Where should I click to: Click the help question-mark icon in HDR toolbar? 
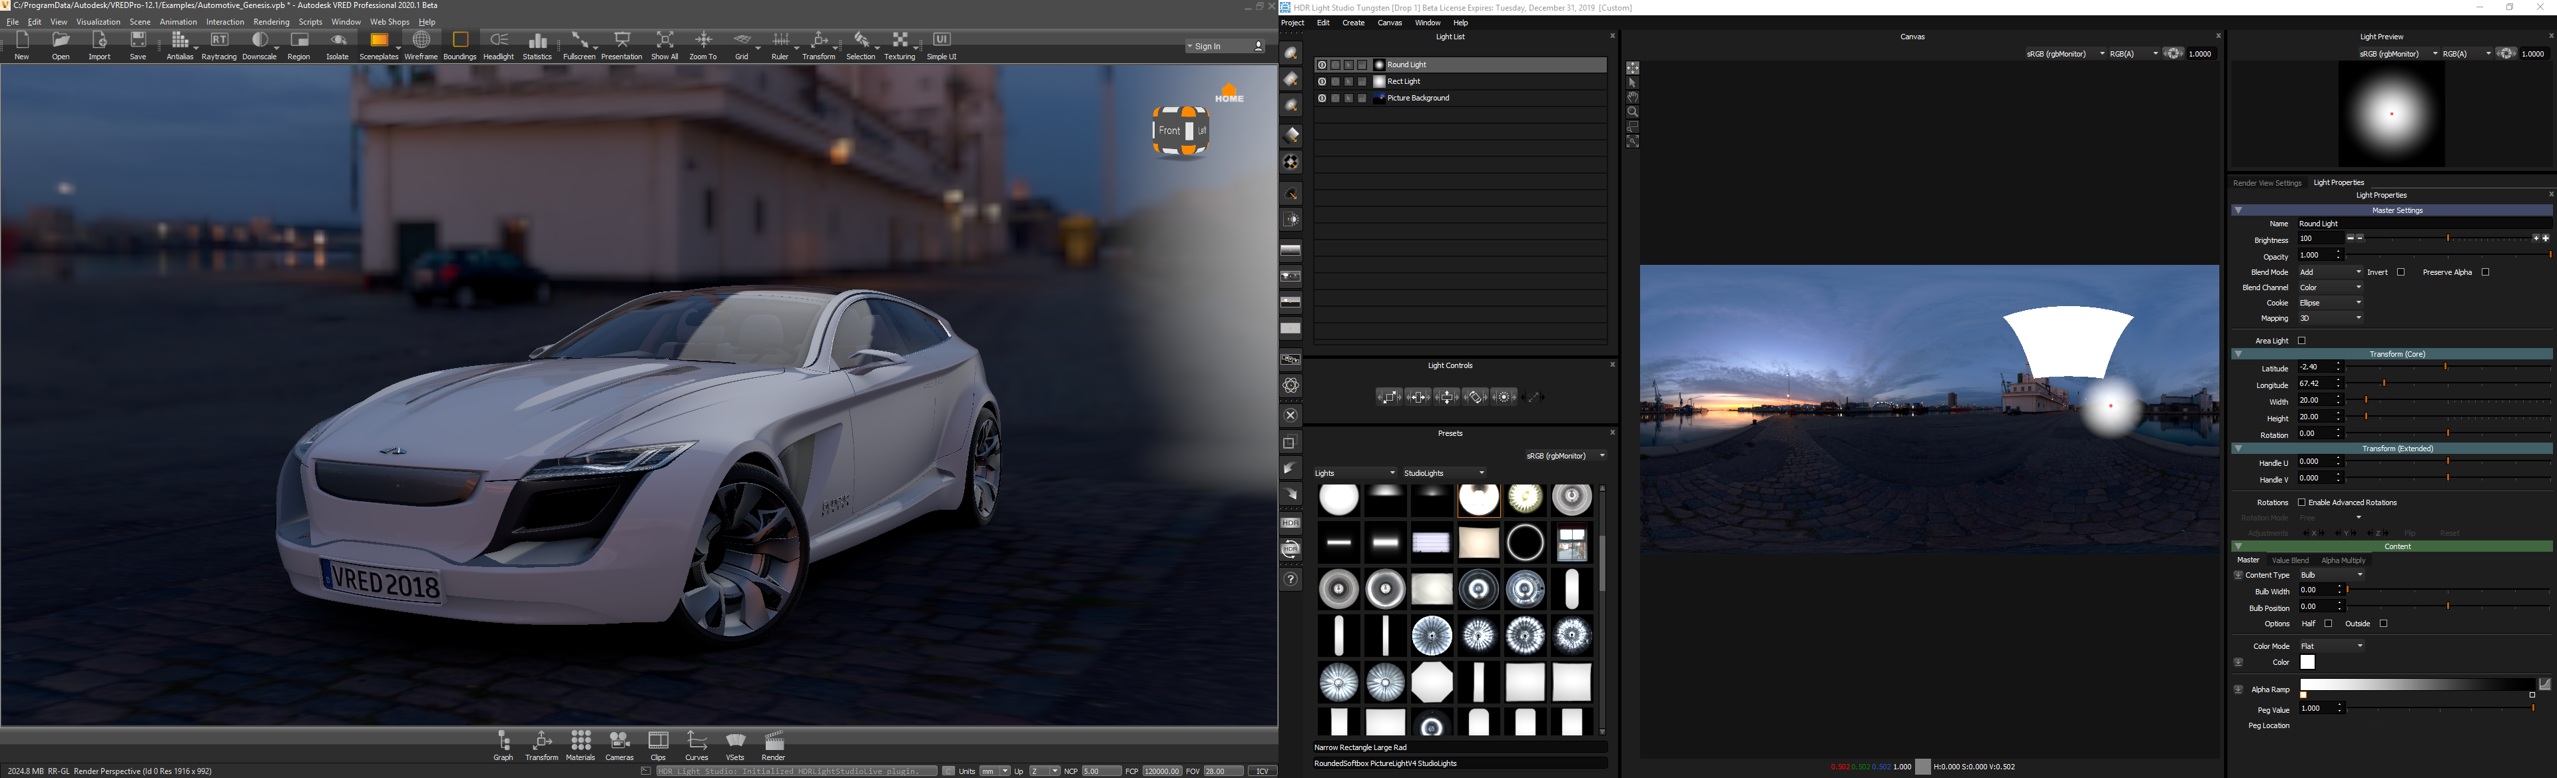click(x=1290, y=578)
